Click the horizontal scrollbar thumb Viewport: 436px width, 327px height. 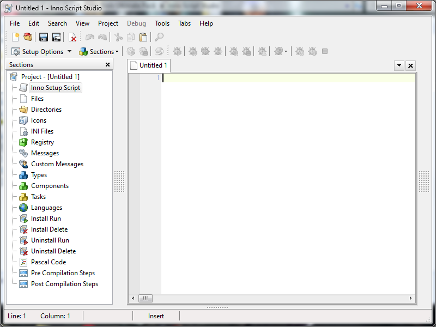pos(146,298)
